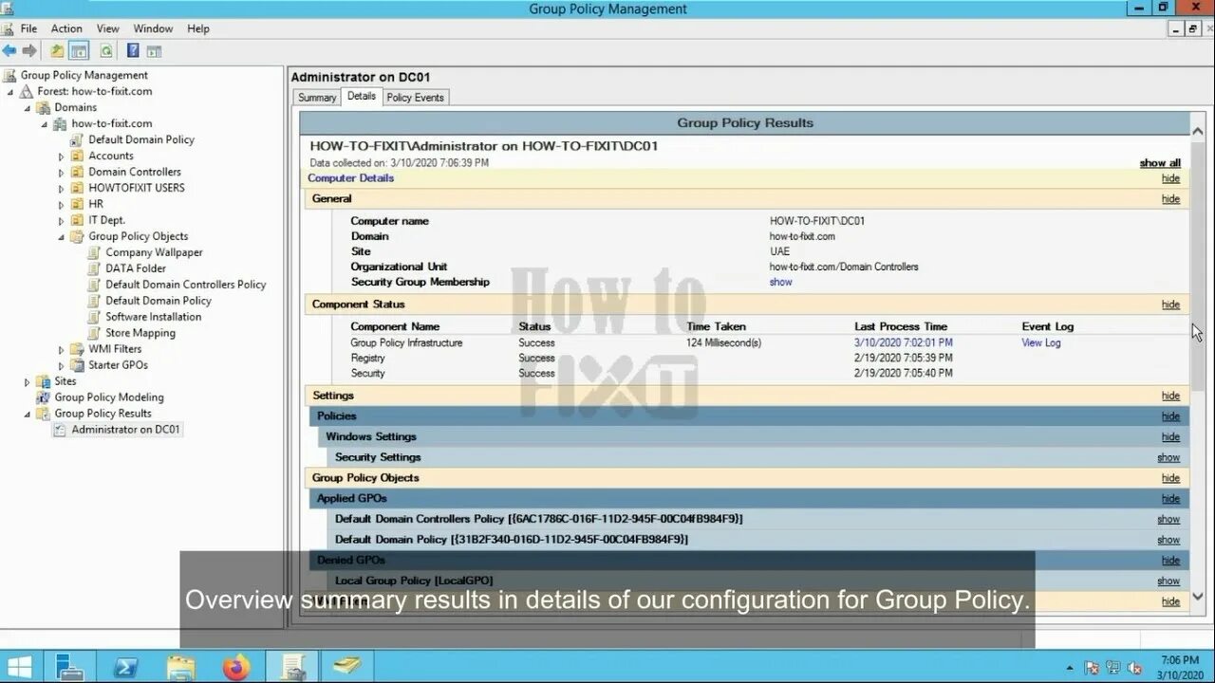Collapse the Group Policy Results node
This screenshot has width=1215, height=683.
pos(28,414)
